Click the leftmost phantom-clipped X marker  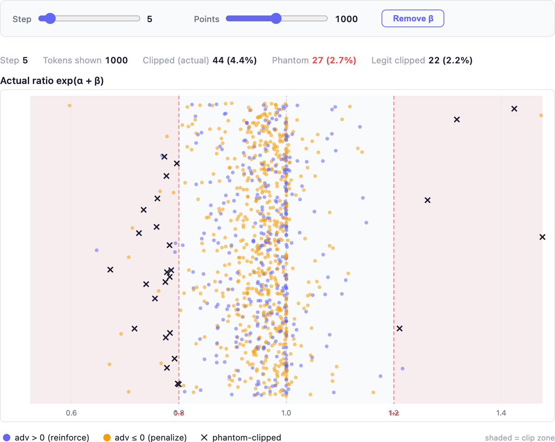click(x=110, y=270)
